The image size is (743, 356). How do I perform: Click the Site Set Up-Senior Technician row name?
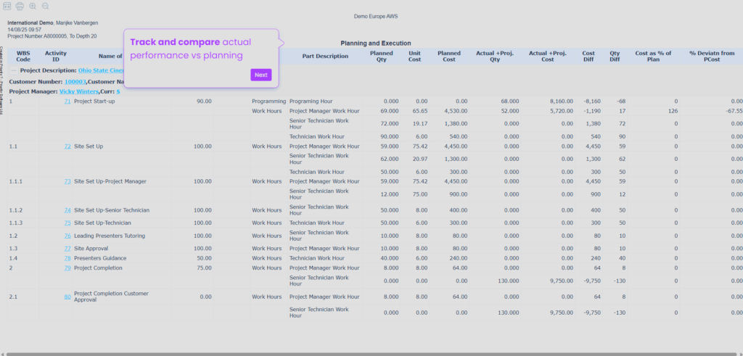click(112, 210)
